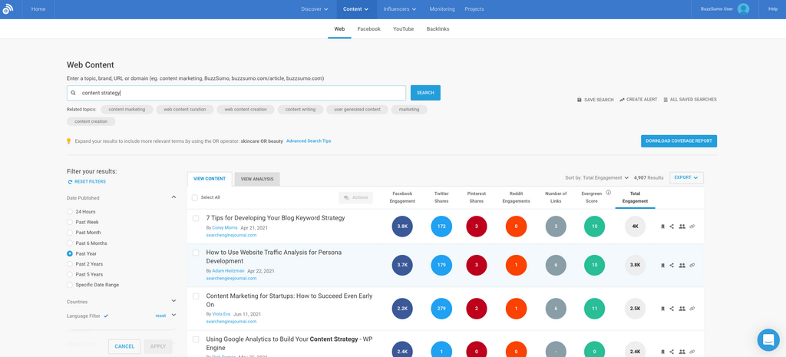This screenshot has width=786, height=357.
Task: Share the 7 Tips Blog Keyword Strategy article
Action: pyautogui.click(x=672, y=226)
